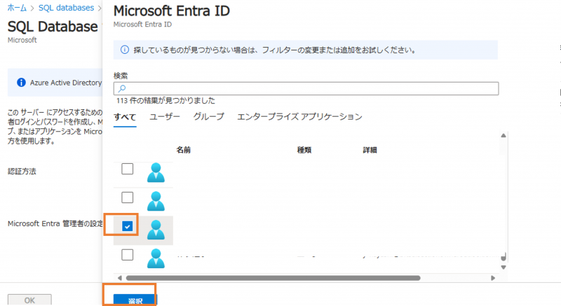Click the checked row's user avatar icon
The image size is (561, 306).
pyautogui.click(x=156, y=230)
